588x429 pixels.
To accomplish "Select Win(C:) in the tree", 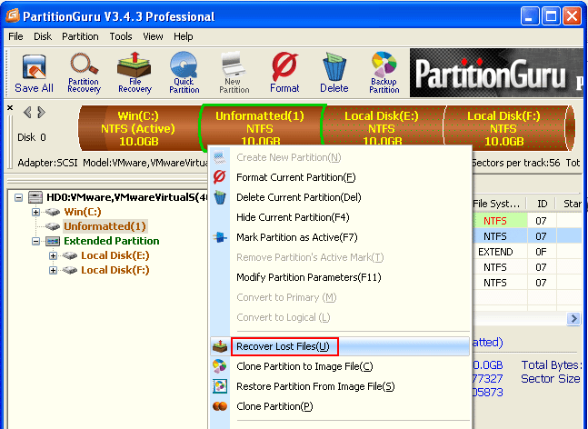I will pos(83,212).
